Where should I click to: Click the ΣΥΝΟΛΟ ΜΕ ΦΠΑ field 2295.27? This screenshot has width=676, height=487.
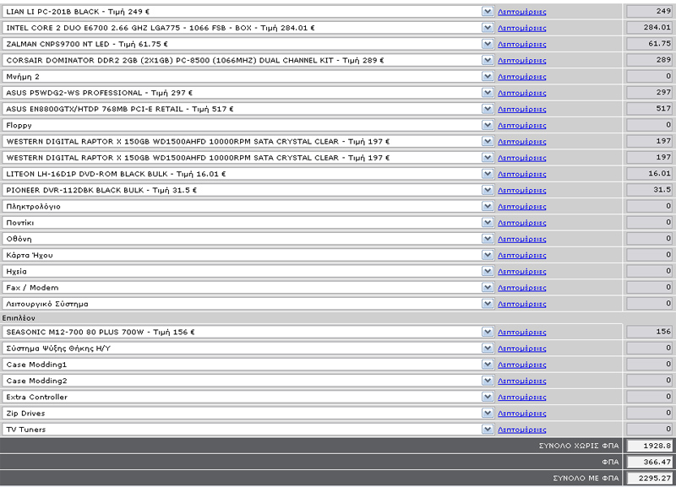coord(649,479)
